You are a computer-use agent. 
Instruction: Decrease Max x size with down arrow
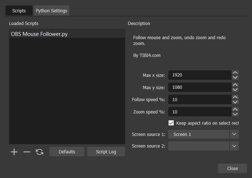pos(235,78)
